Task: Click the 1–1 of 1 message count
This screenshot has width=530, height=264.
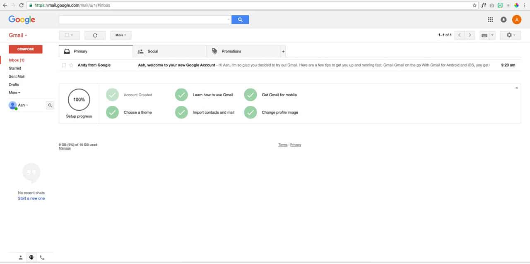Action: [445, 35]
